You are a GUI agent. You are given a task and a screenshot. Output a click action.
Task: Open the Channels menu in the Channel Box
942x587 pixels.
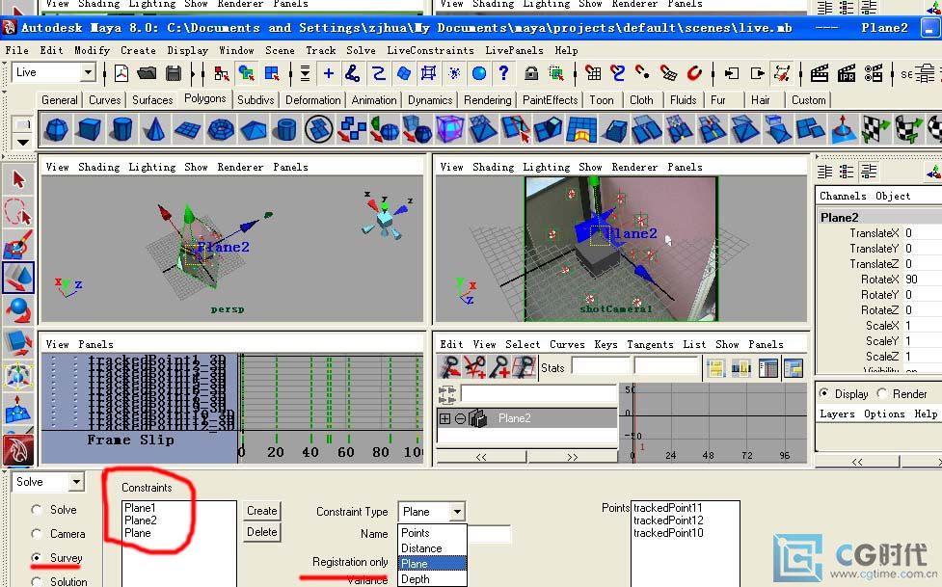843,196
